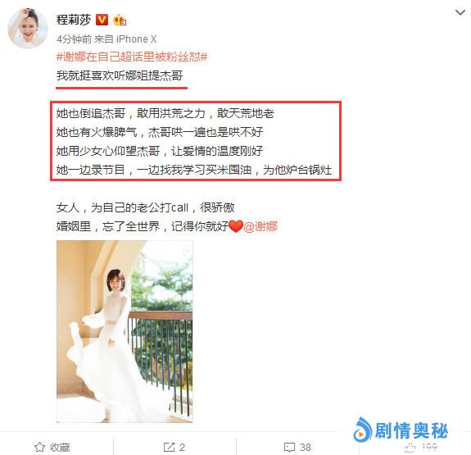The image size is (471, 455).
Task: Open the 4分钟前 timestamp link
Action: [x=75, y=39]
